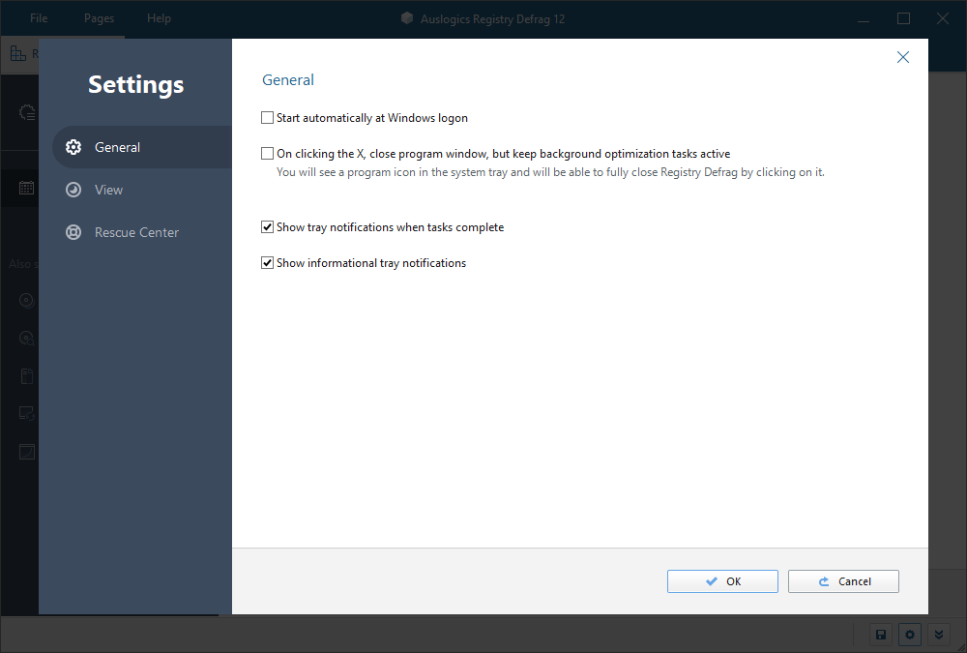Select the General settings page
The width and height of the screenshot is (967, 653).
(x=142, y=147)
